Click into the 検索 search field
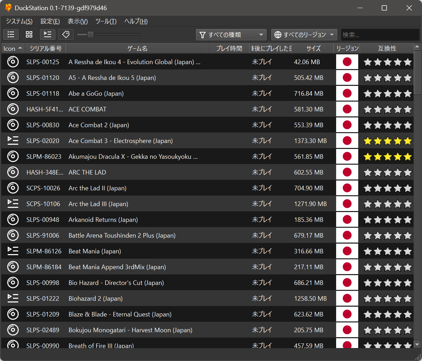Image resolution: width=422 pixels, height=361 pixels. click(x=380, y=35)
